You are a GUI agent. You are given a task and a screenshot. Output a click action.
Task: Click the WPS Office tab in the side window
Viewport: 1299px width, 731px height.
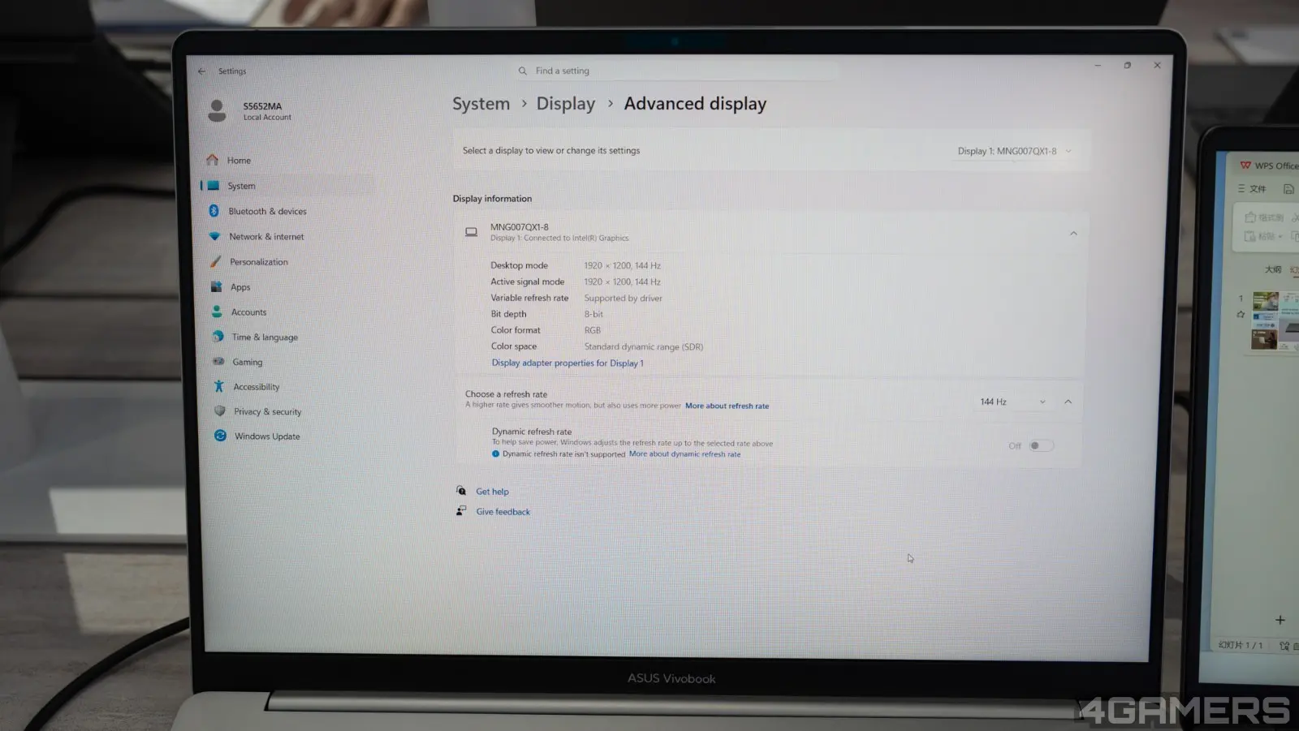(1269, 166)
